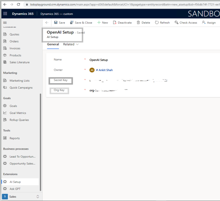Open the # Ankit Shah owner link
220x201 pixels.
[104, 70]
